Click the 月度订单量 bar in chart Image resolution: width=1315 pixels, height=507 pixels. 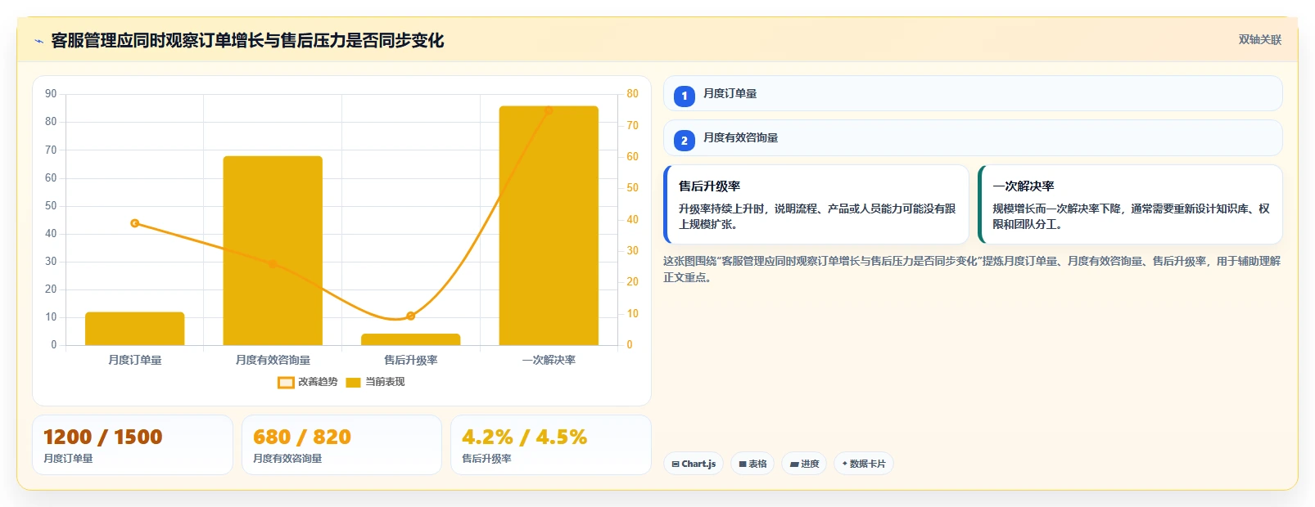pyautogui.click(x=135, y=329)
